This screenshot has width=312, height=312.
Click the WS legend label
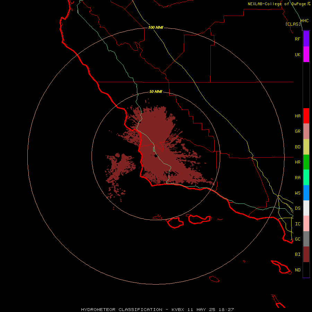(298, 193)
